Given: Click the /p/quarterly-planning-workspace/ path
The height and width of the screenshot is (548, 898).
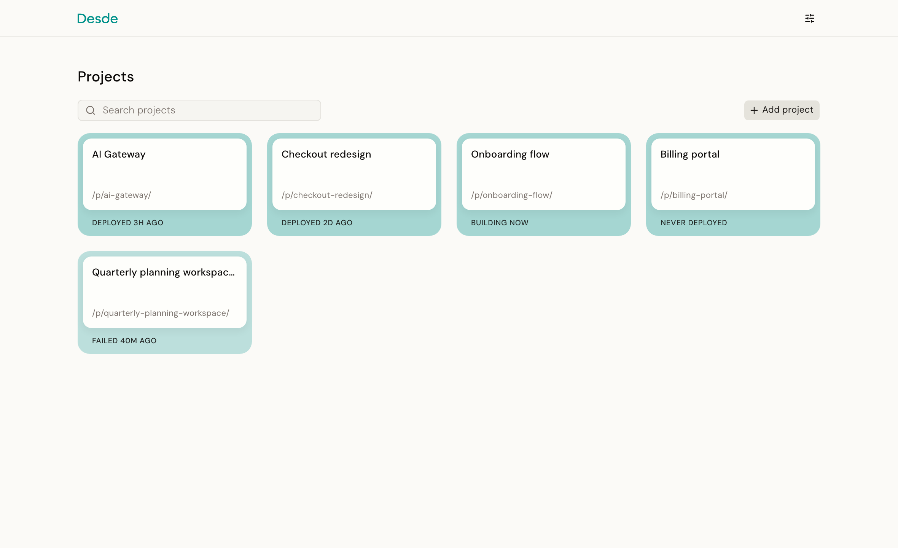Looking at the screenshot, I should [161, 313].
